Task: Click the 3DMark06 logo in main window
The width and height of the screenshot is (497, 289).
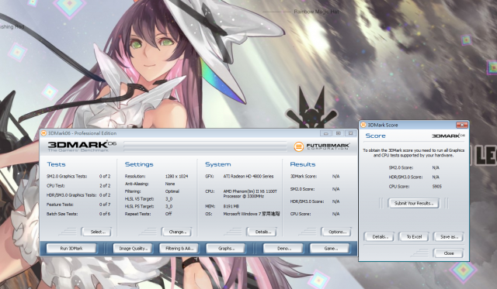Action: click(82, 146)
